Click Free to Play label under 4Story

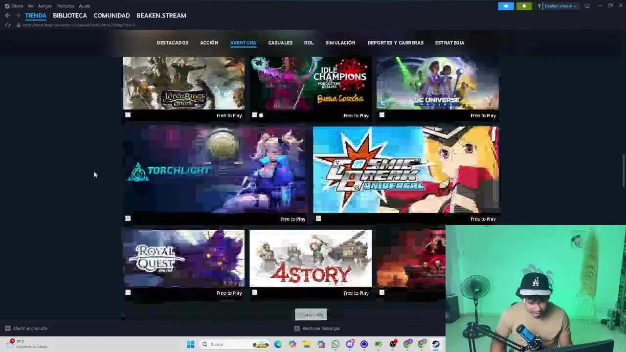[356, 293]
